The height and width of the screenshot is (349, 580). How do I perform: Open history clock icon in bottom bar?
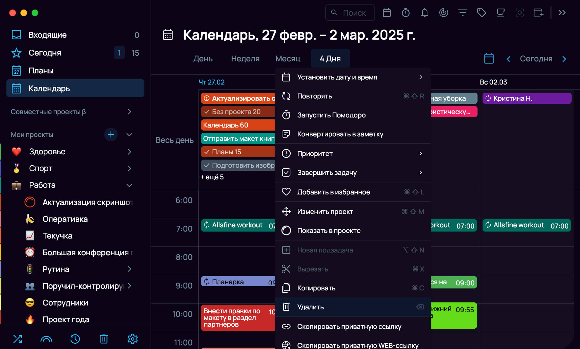tap(75, 339)
